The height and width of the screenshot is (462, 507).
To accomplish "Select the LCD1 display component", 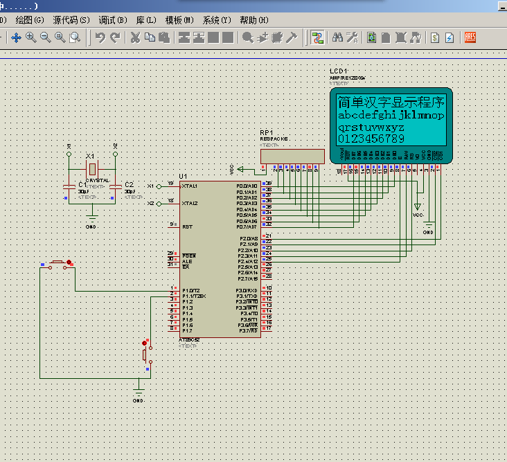I will pos(391,125).
